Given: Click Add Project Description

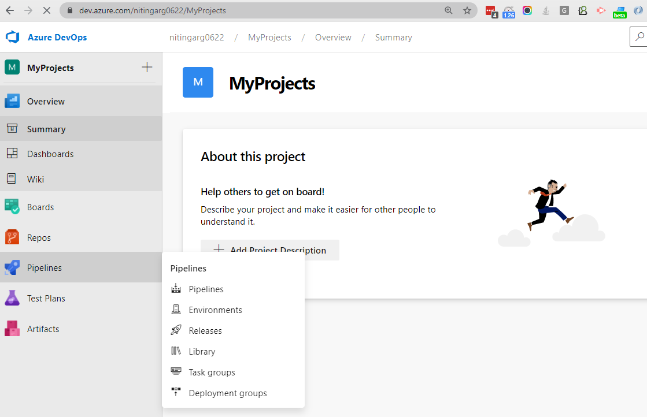Looking at the screenshot, I should (x=269, y=250).
